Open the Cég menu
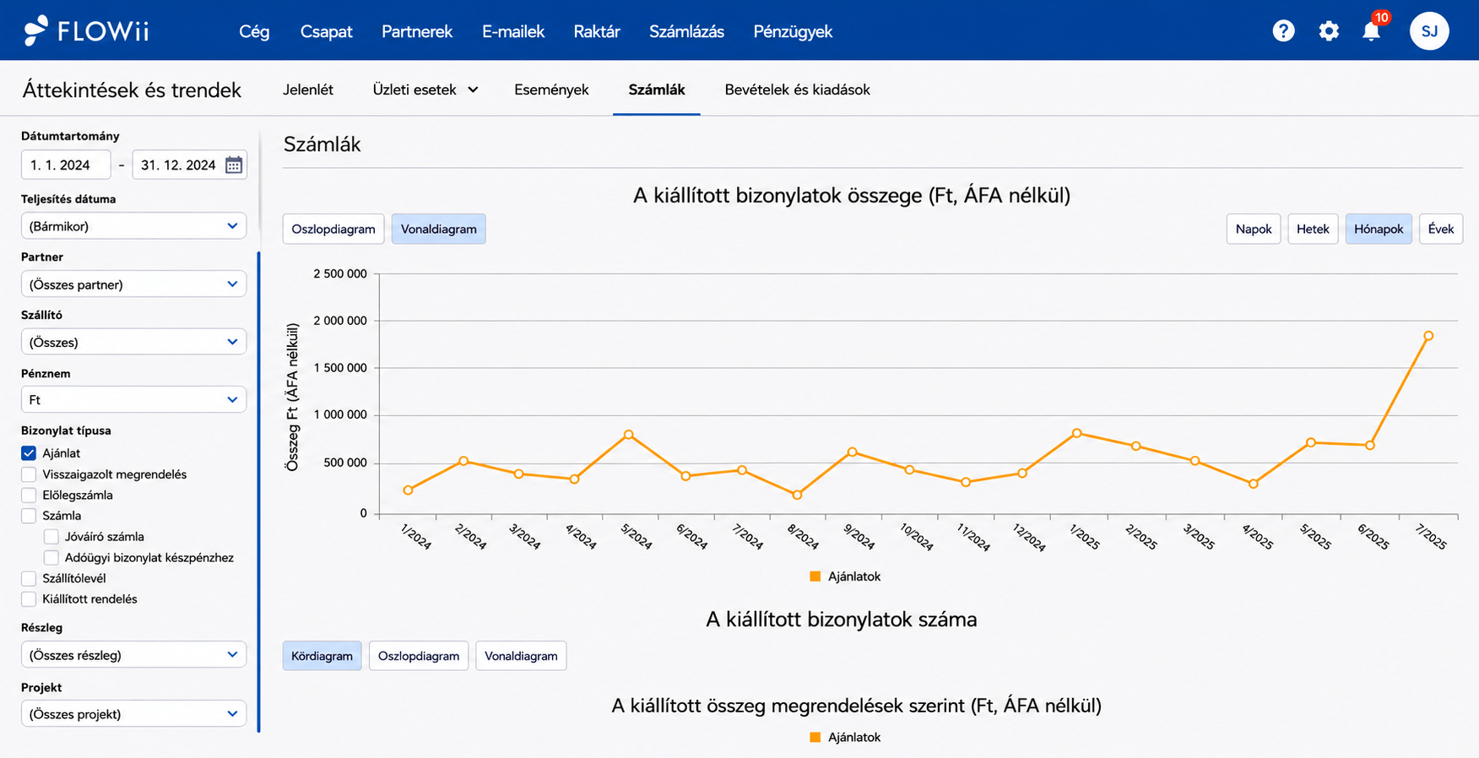Screen dimensions: 1479x758 click(x=254, y=31)
